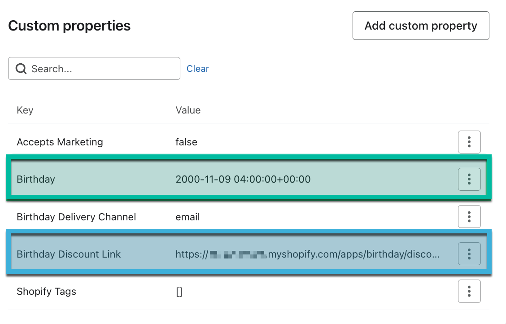Click the Value column header
The width and height of the screenshot is (506, 324).
click(188, 110)
